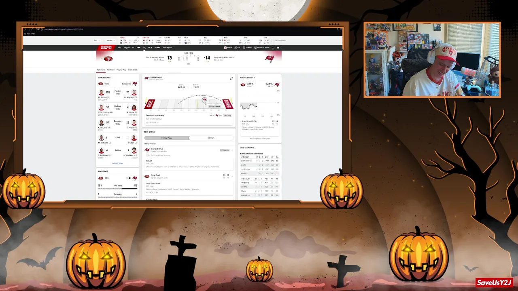Click the Buccaneers logo in Win Probability
Viewport: 518px width, 291px height.
pos(277,85)
